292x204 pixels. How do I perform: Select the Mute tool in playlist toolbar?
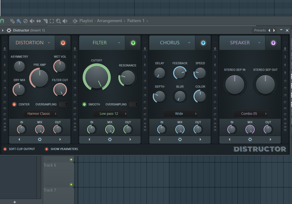click(32, 21)
